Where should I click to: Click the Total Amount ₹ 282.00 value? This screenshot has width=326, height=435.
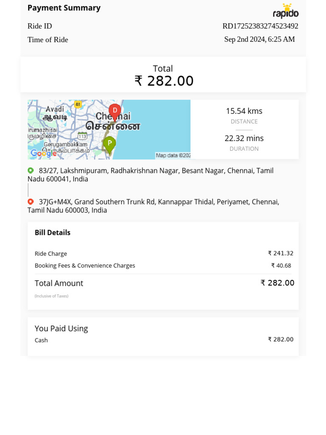click(277, 283)
